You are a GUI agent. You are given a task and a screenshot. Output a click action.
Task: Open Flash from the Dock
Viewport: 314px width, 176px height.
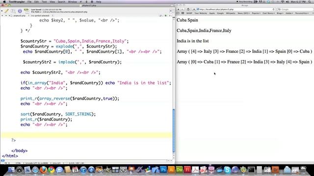[187, 170]
